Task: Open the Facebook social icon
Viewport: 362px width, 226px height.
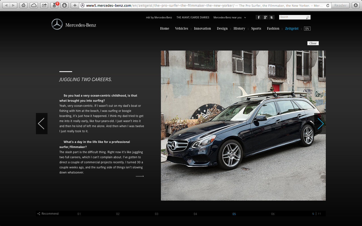Action: (x=258, y=17)
